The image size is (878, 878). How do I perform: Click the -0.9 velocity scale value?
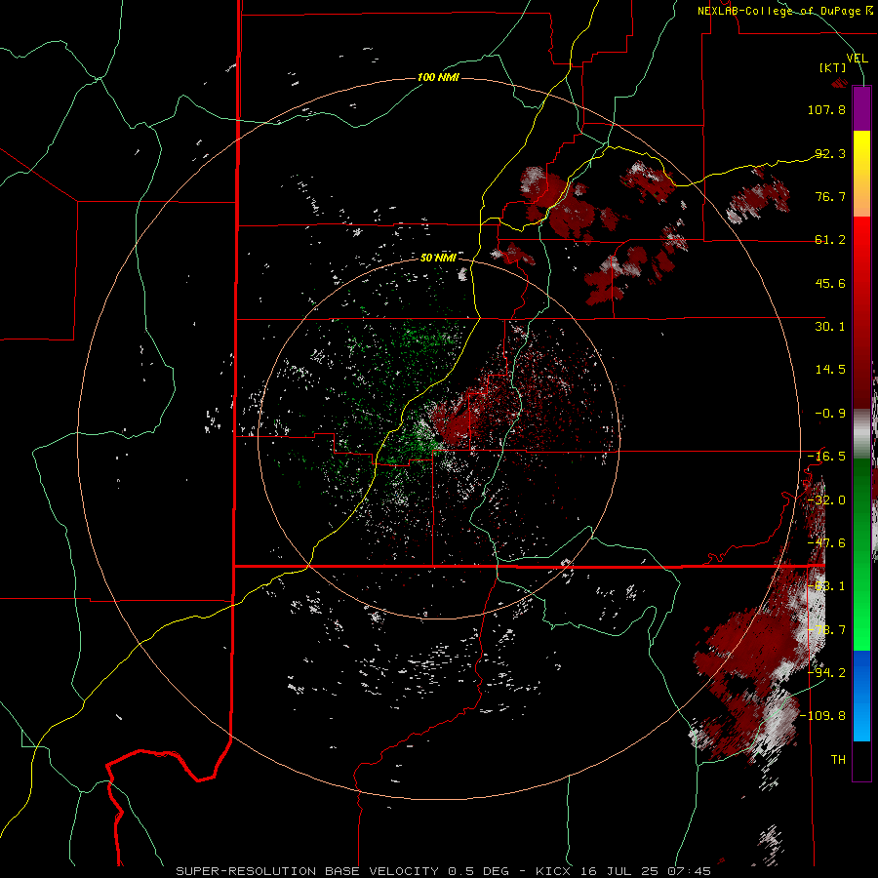tap(830, 414)
